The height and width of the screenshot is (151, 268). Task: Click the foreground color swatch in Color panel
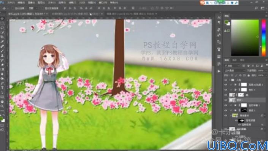tap(226, 22)
